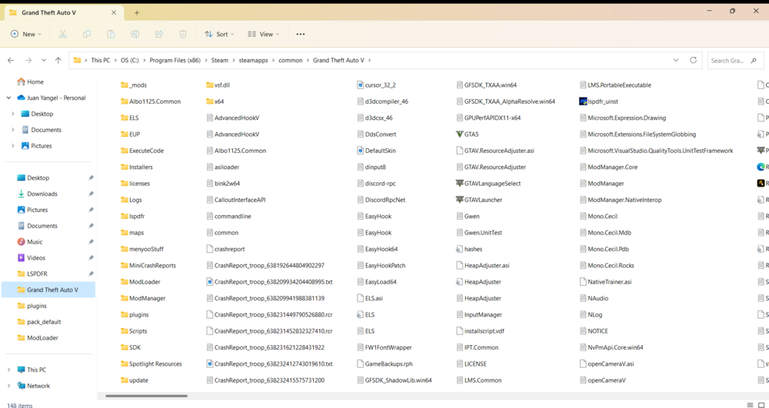
Task: Select the update folder
Action: pyautogui.click(x=134, y=380)
